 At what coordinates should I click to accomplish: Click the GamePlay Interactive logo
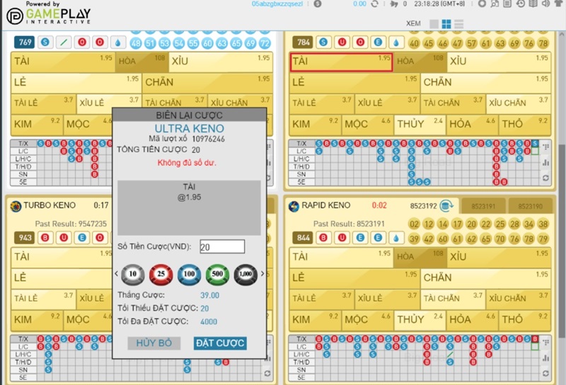pos(49,13)
